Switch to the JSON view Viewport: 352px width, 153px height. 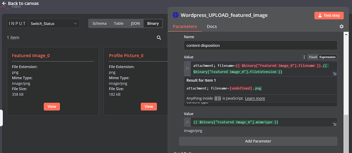pyautogui.click(x=135, y=23)
